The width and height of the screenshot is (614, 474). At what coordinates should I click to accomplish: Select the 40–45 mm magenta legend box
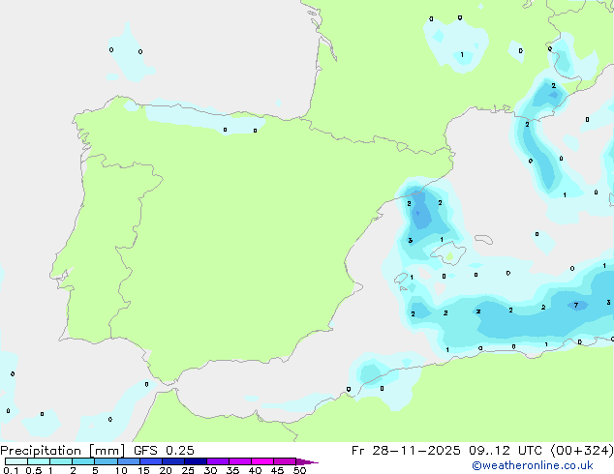point(262,461)
